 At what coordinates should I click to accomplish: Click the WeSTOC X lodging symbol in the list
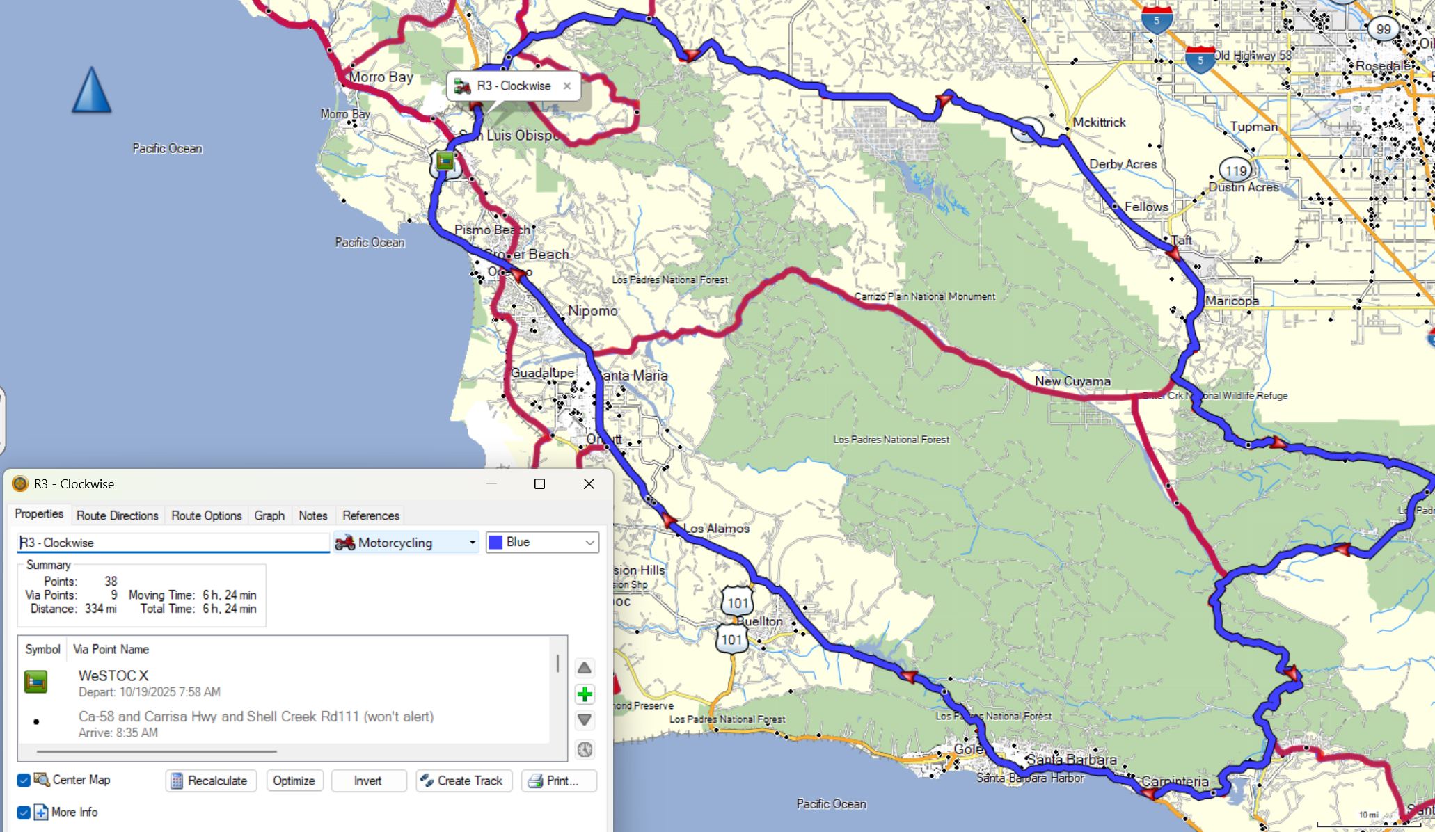coord(36,682)
